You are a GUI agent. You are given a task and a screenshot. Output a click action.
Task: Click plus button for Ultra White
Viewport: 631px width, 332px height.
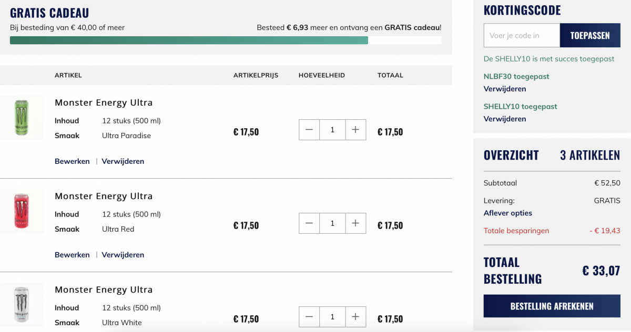pyautogui.click(x=355, y=317)
